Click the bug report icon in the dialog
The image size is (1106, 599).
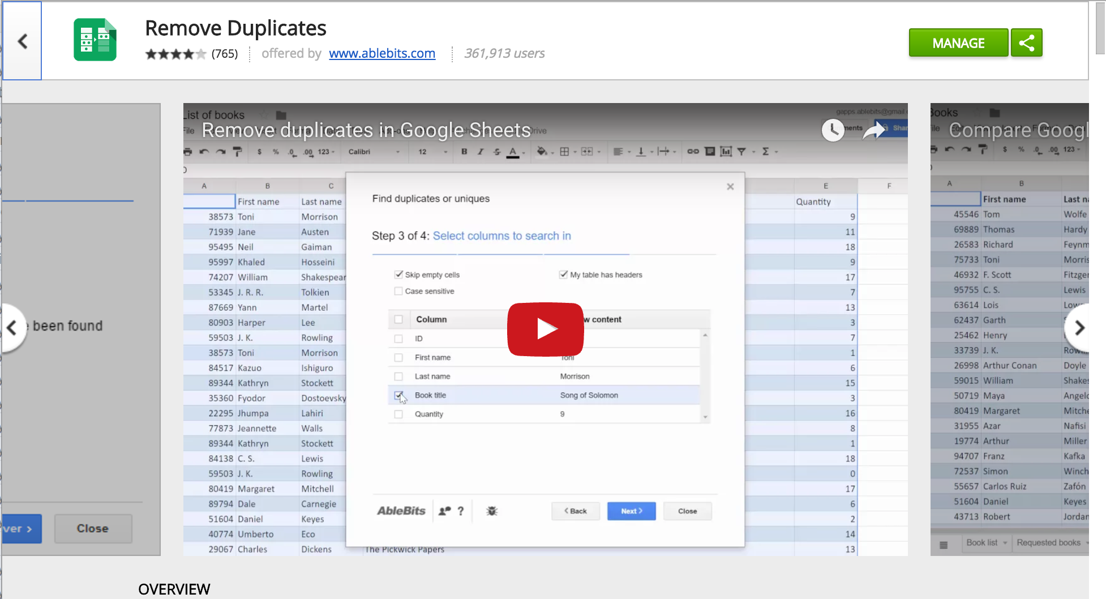(491, 511)
